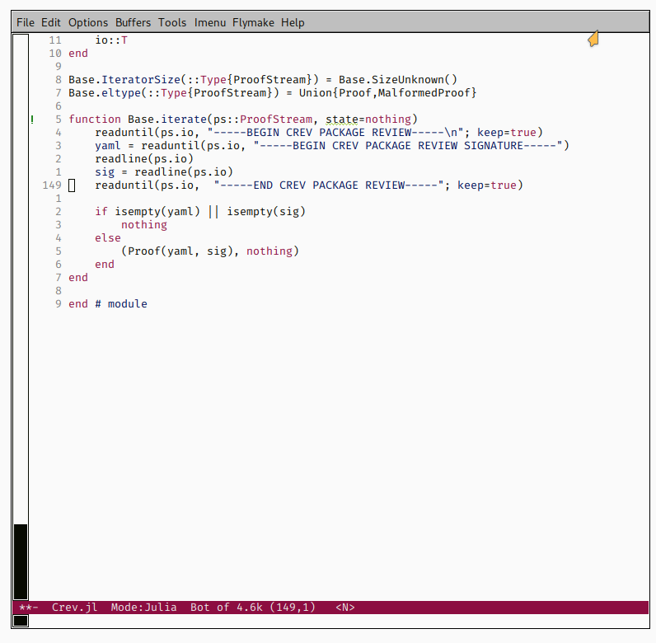Click 'io::T' field declaration

tap(111, 40)
